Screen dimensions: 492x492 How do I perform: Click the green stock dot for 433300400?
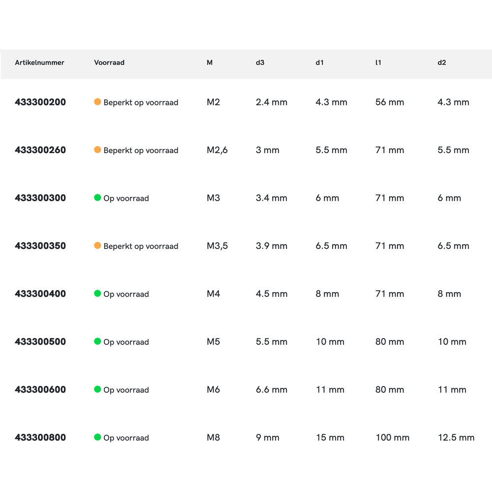(97, 294)
